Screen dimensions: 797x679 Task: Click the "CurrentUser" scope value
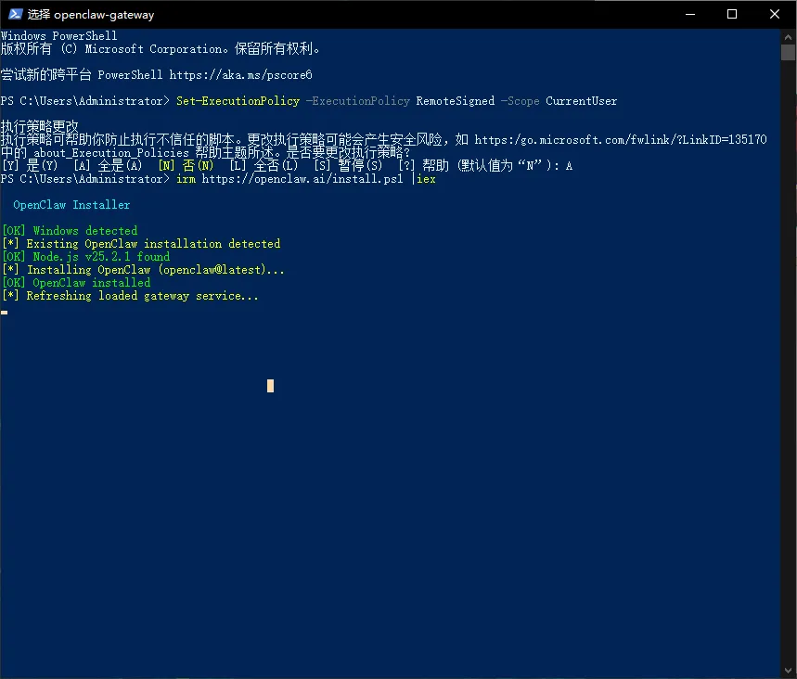581,100
